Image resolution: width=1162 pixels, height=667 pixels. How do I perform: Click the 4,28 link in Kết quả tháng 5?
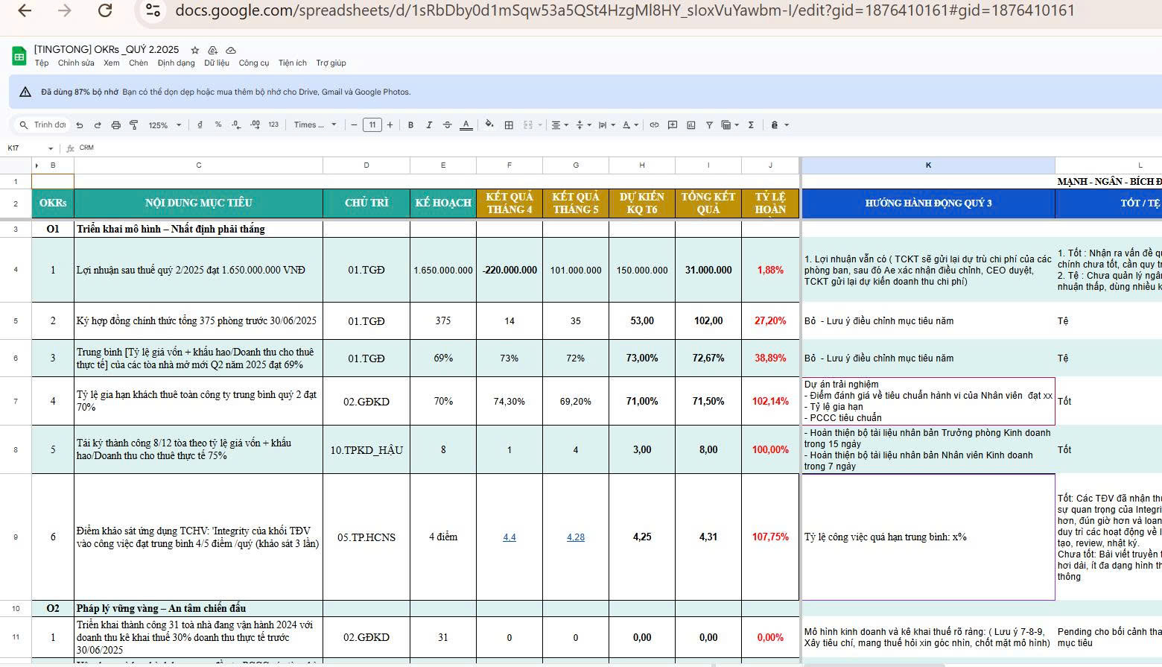click(x=576, y=537)
